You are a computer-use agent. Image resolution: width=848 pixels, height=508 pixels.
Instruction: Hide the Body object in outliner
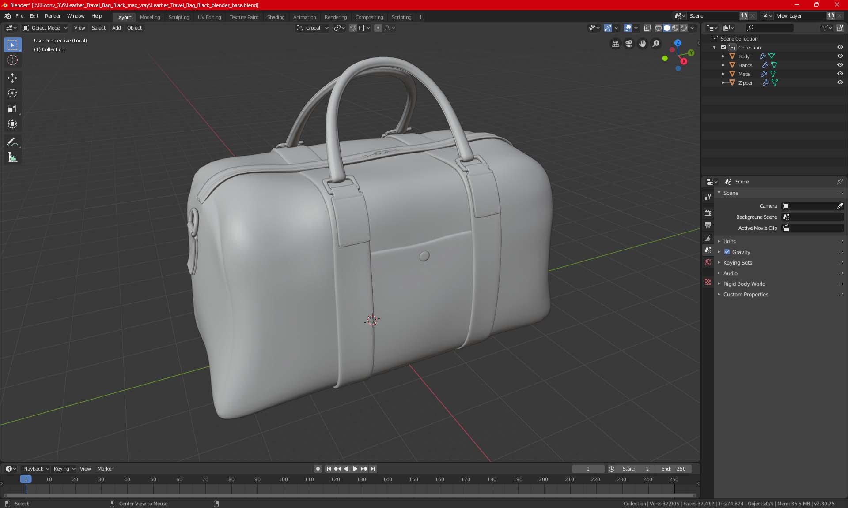tap(840, 56)
